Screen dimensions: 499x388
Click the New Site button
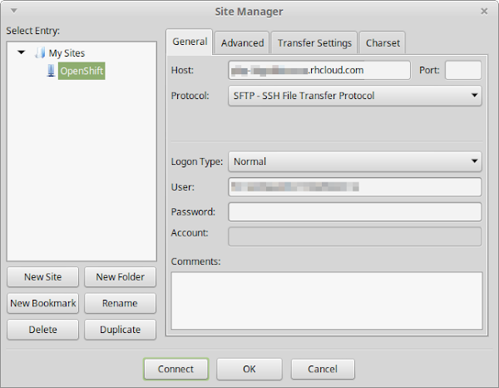(43, 276)
